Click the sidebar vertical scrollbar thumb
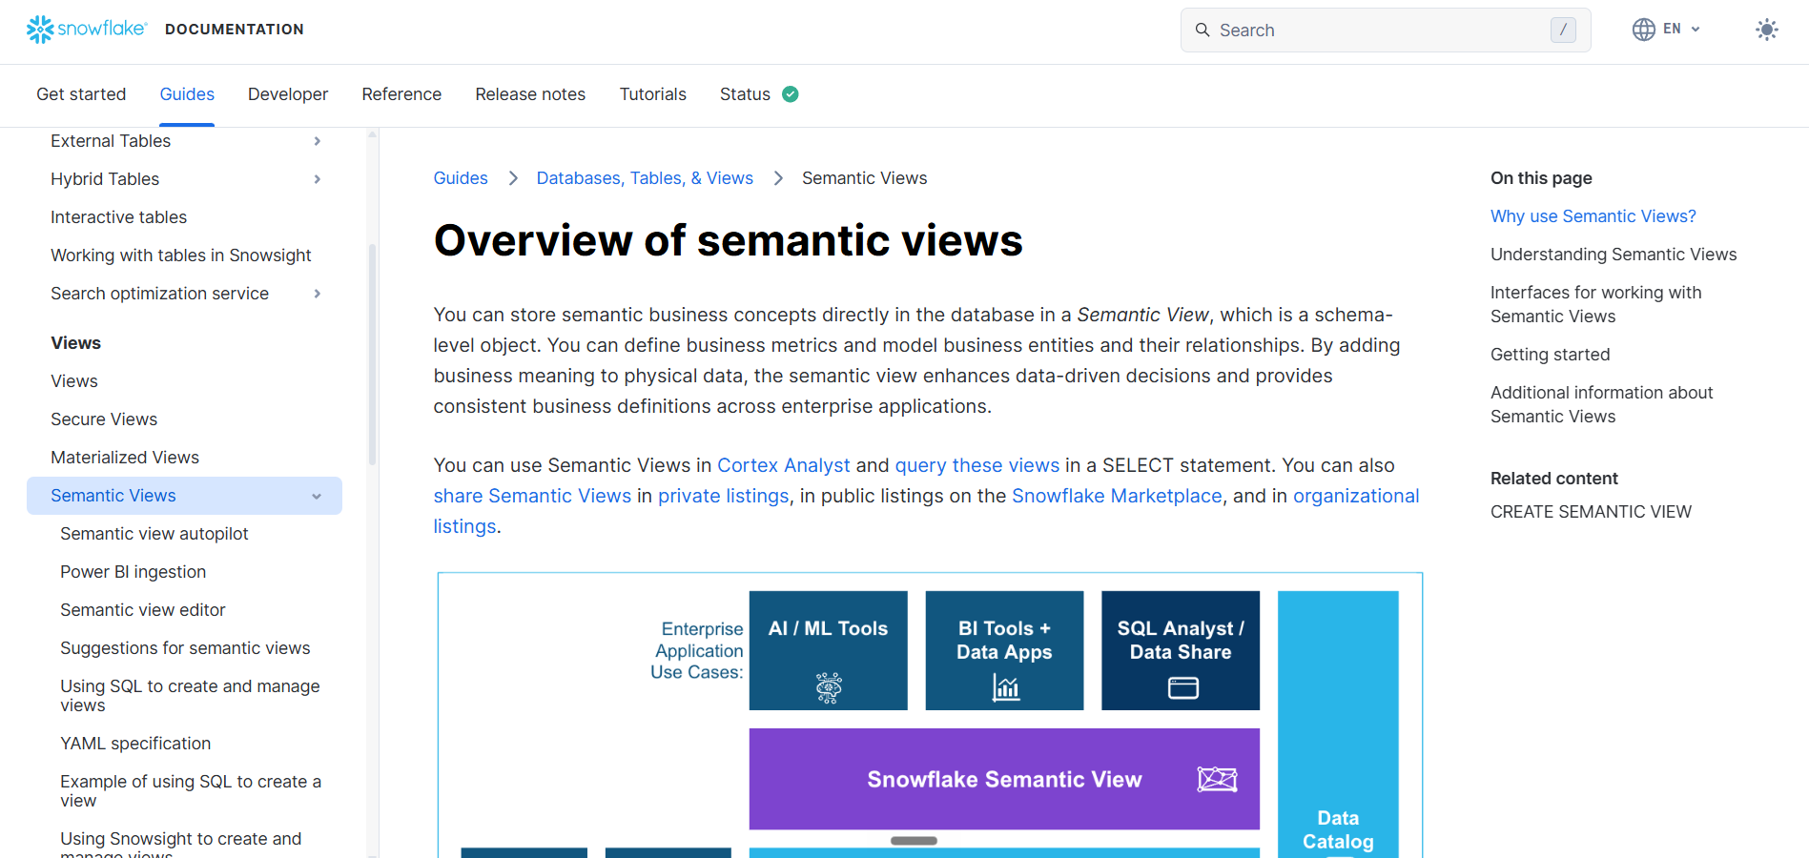The height and width of the screenshot is (858, 1809). click(x=372, y=355)
